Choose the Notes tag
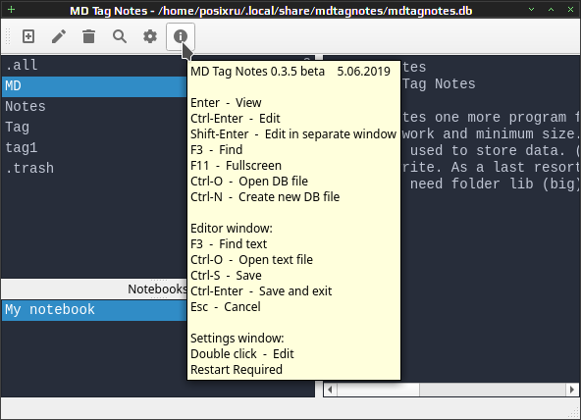The height and width of the screenshot is (420, 581). coord(94,107)
